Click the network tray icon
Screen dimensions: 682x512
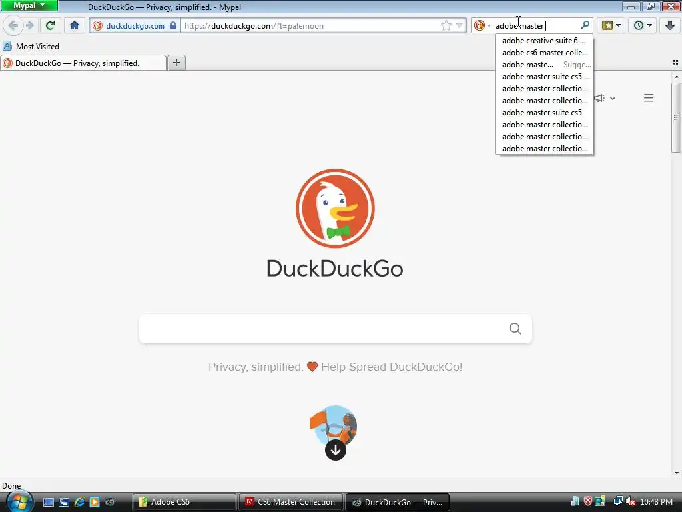click(617, 501)
